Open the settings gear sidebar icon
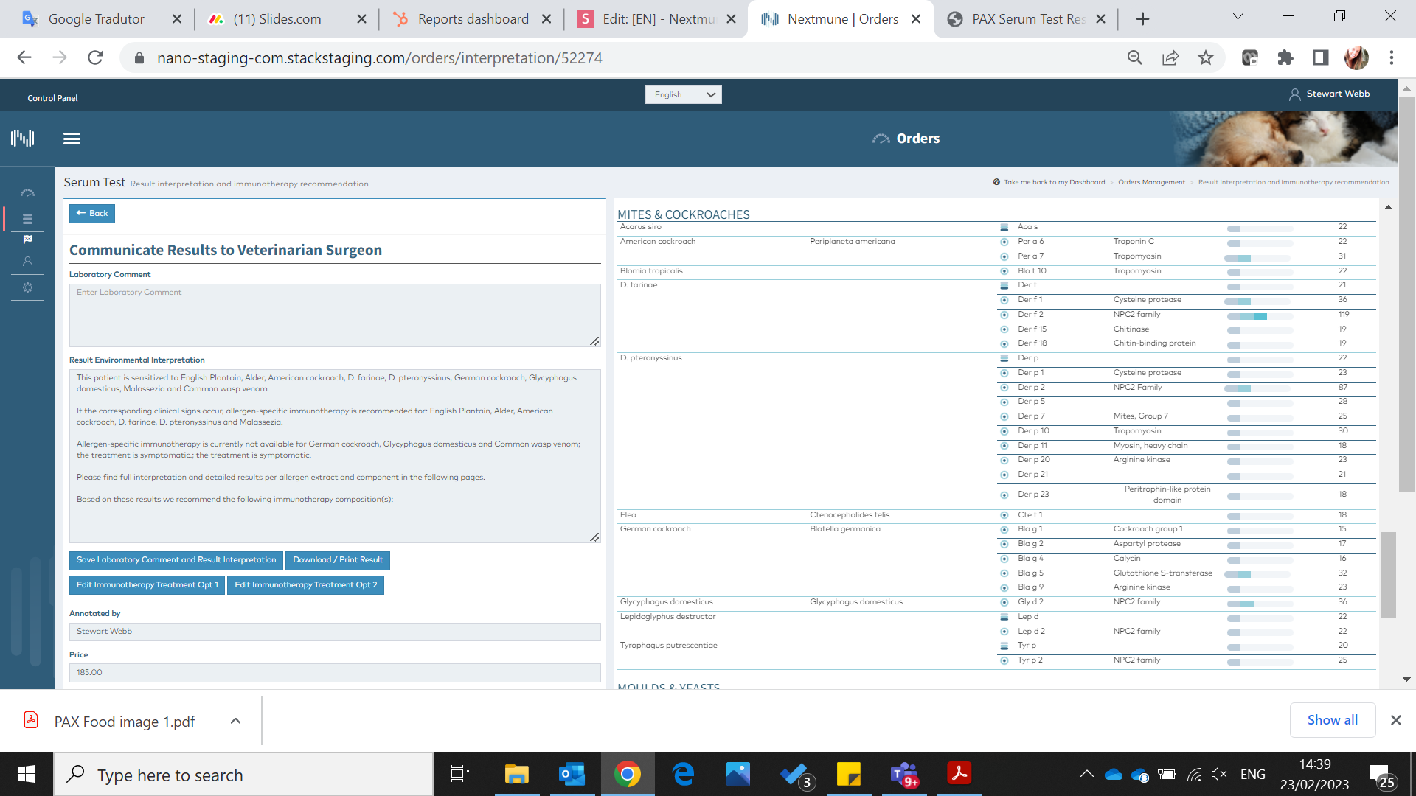This screenshot has height=796, width=1416. (x=27, y=287)
